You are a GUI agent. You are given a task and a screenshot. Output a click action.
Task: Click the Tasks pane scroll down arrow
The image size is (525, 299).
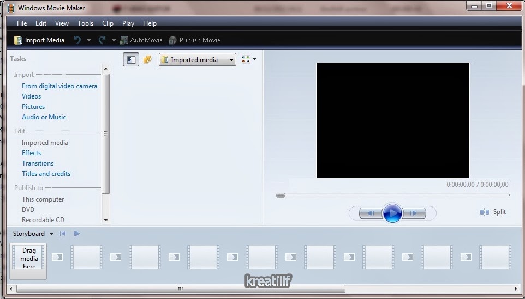(x=106, y=220)
